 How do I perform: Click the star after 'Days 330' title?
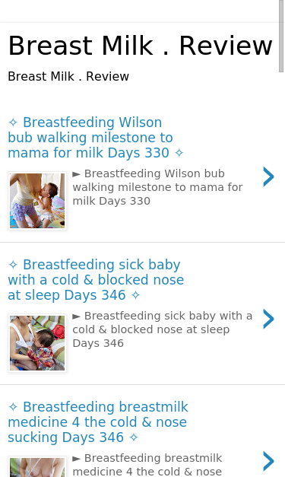tap(179, 153)
